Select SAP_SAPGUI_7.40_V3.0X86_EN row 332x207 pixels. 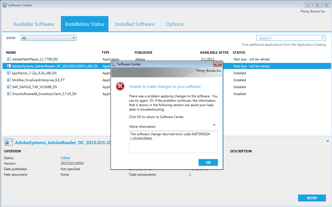tap(167, 87)
